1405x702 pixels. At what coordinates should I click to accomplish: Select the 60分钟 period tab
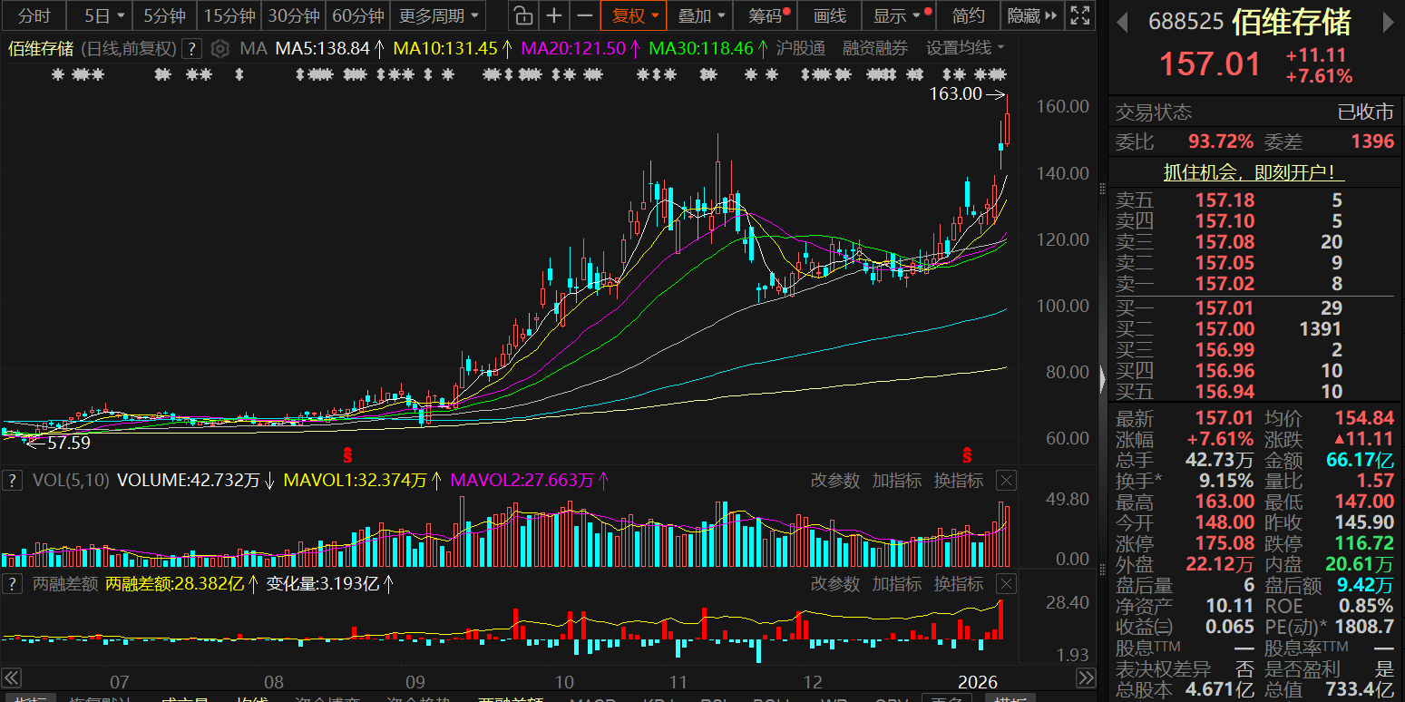[357, 15]
